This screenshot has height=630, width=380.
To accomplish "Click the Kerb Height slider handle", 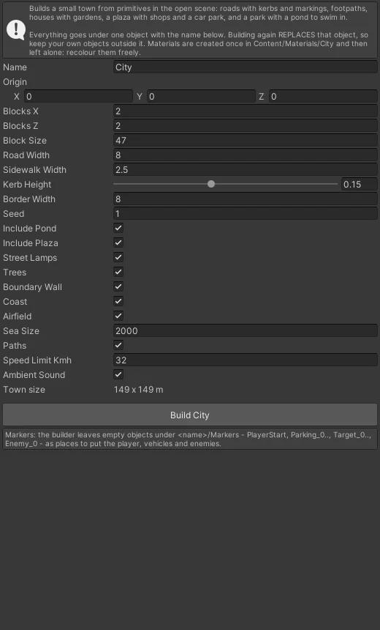I will [211, 184].
